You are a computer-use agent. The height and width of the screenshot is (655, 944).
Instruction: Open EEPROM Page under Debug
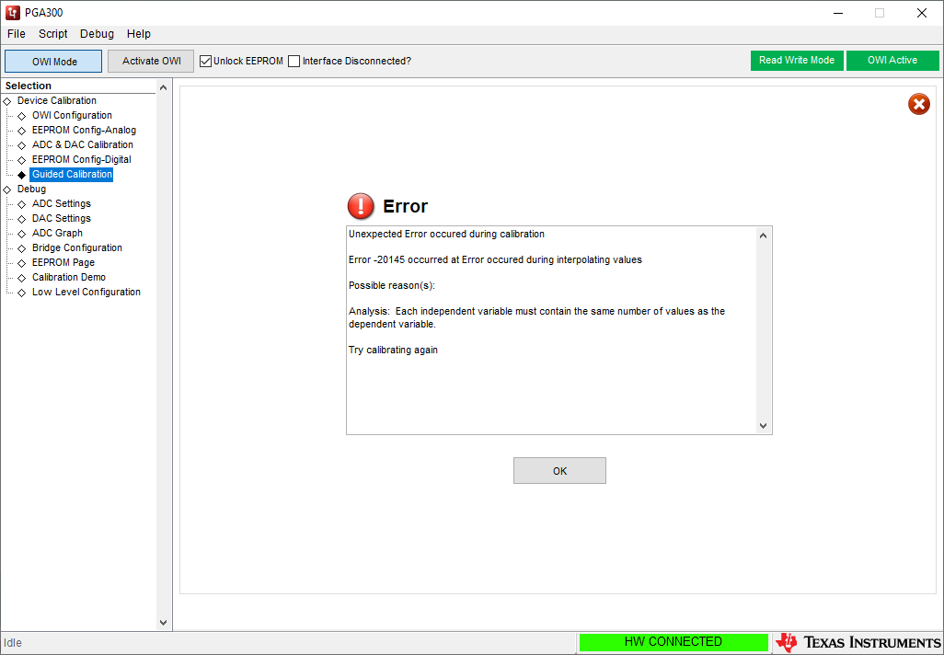point(63,262)
